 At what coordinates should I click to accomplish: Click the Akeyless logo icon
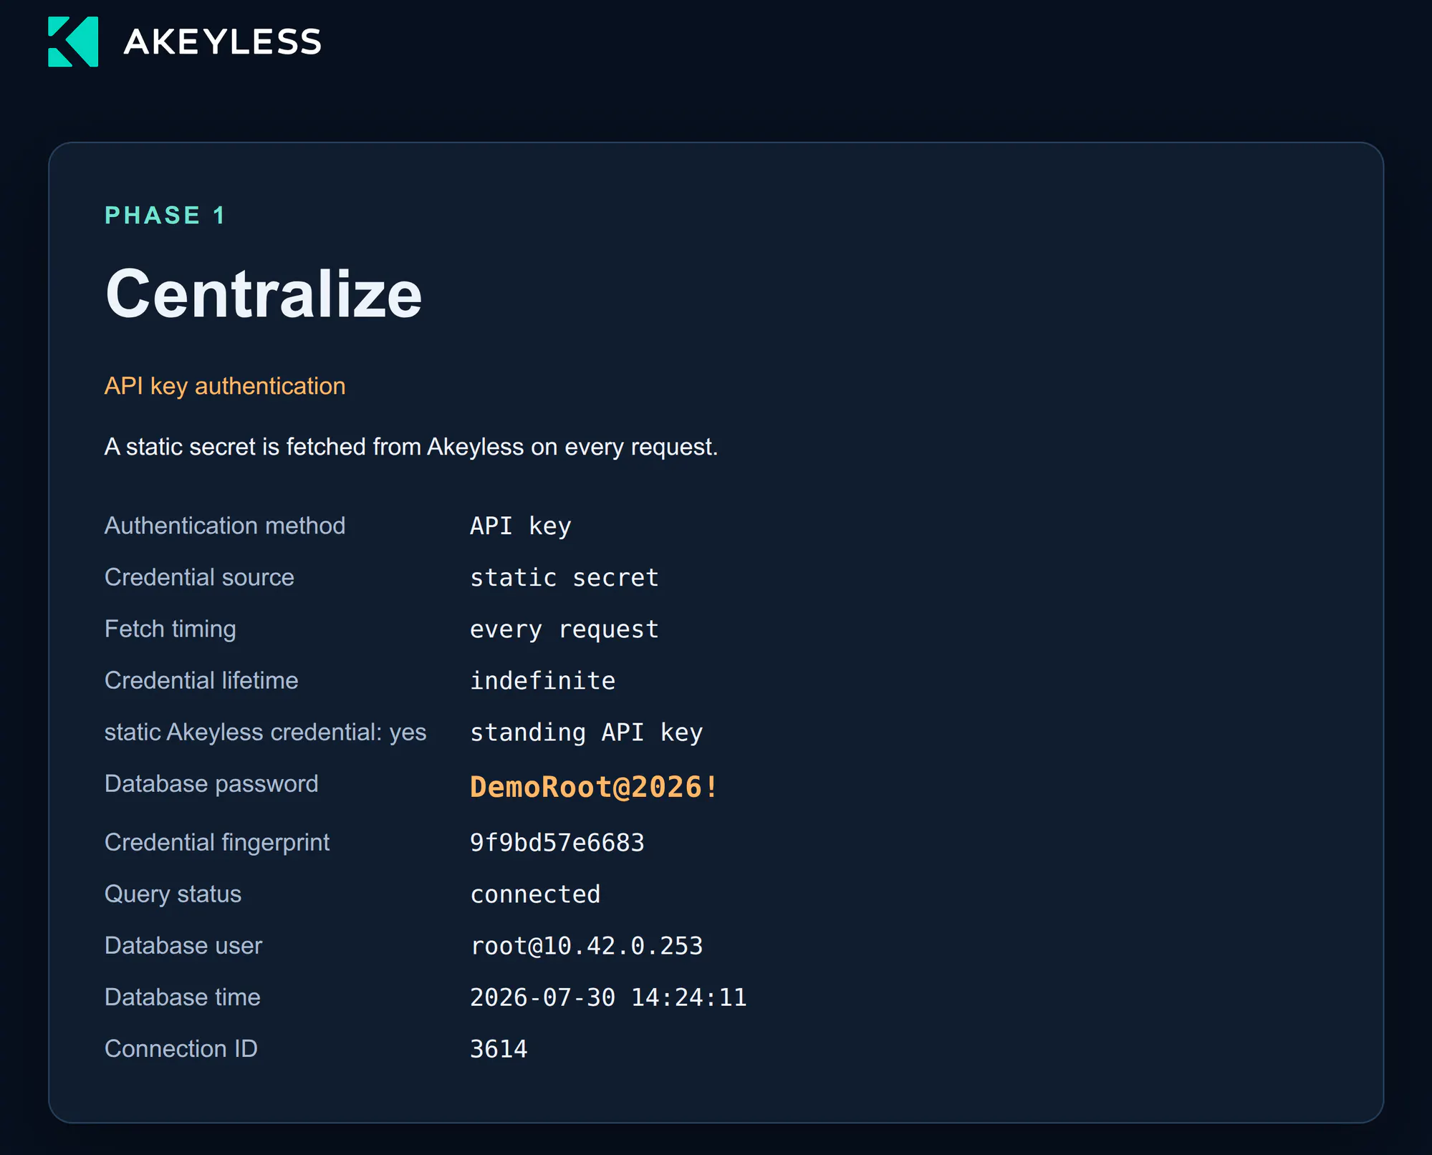(x=73, y=42)
